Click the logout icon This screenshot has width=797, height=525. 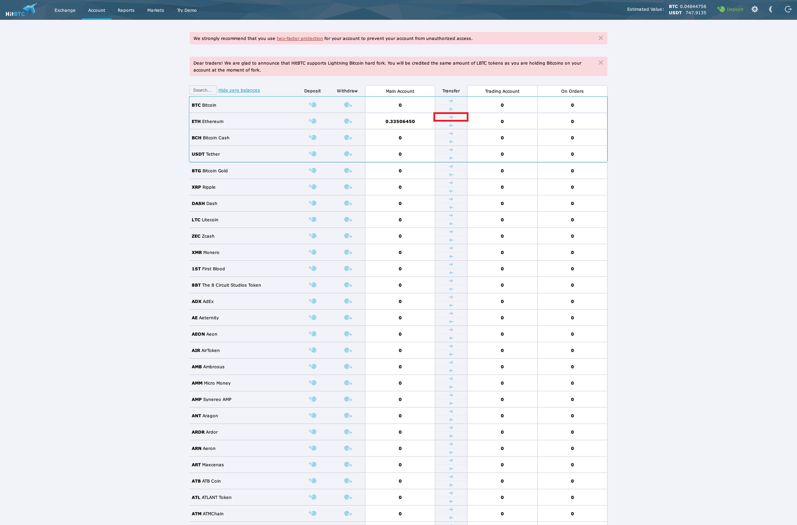click(x=788, y=9)
